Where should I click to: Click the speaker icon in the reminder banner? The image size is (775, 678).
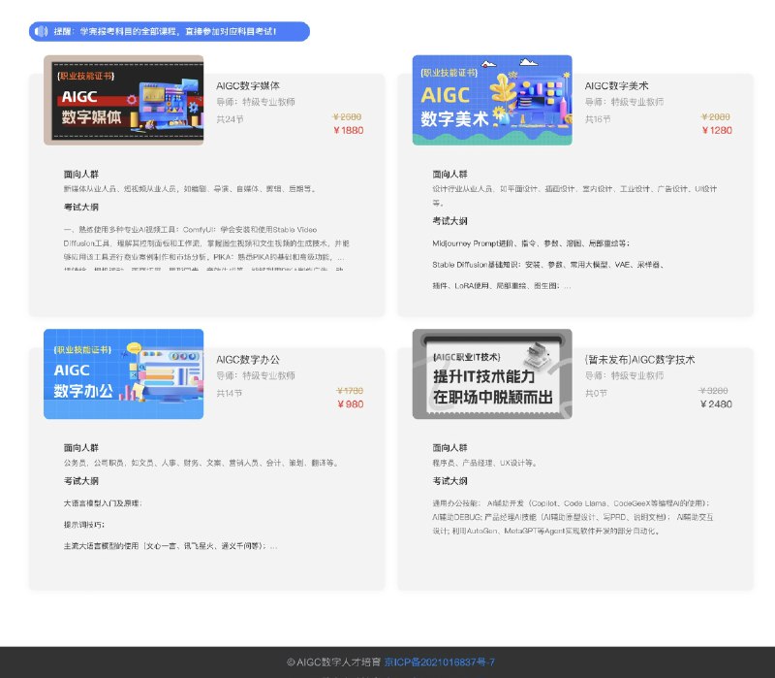(41, 31)
